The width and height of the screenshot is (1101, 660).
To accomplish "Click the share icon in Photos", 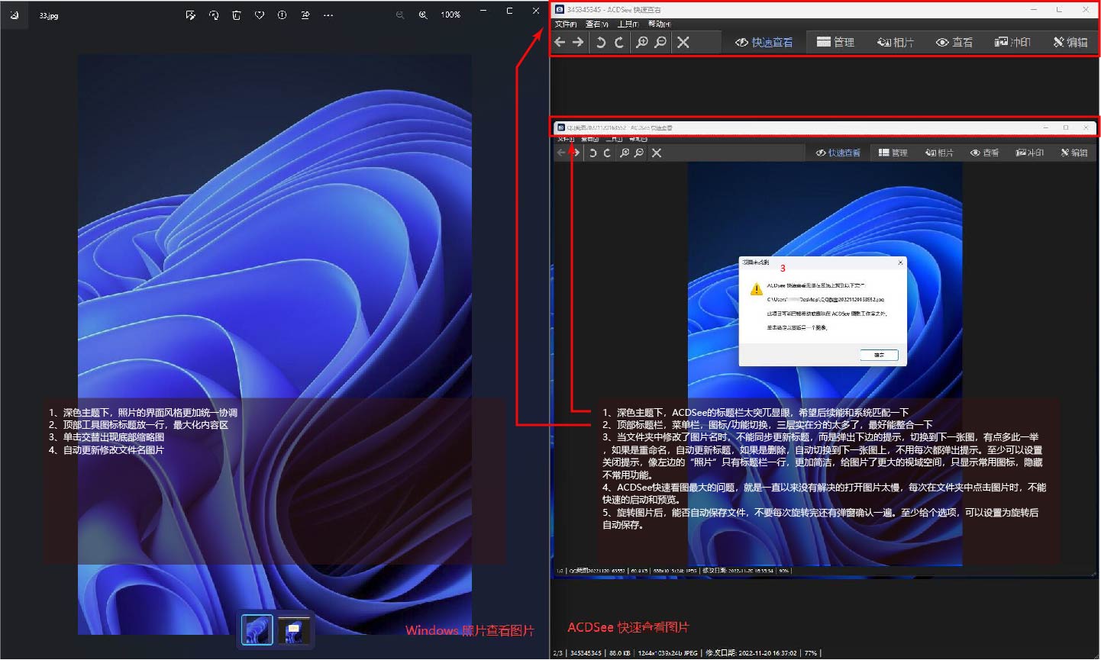I will click(x=305, y=15).
